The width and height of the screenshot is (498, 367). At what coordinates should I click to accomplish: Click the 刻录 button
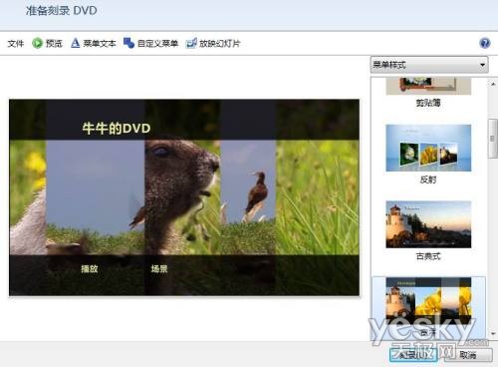pos(413,355)
